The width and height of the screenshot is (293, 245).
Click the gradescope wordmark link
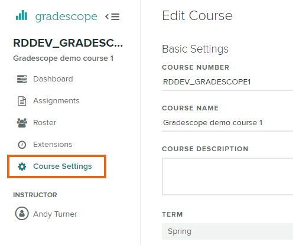pyautogui.click(x=66, y=17)
